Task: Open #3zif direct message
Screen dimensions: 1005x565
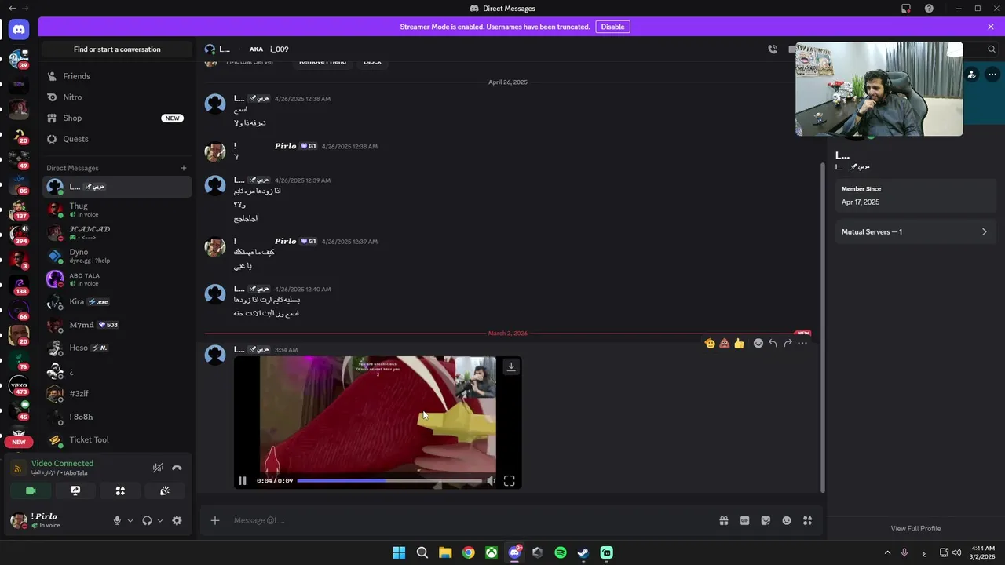Action: point(117,394)
